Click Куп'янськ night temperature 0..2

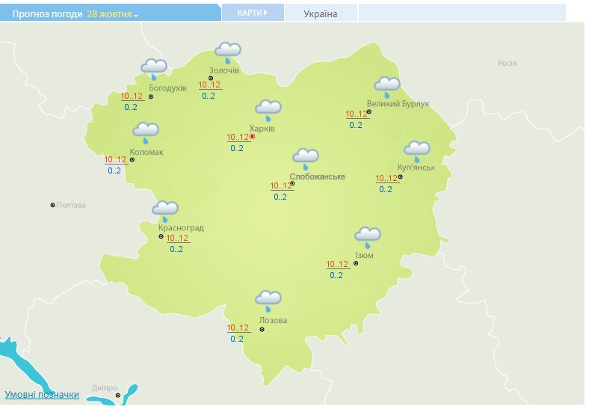tap(386, 189)
